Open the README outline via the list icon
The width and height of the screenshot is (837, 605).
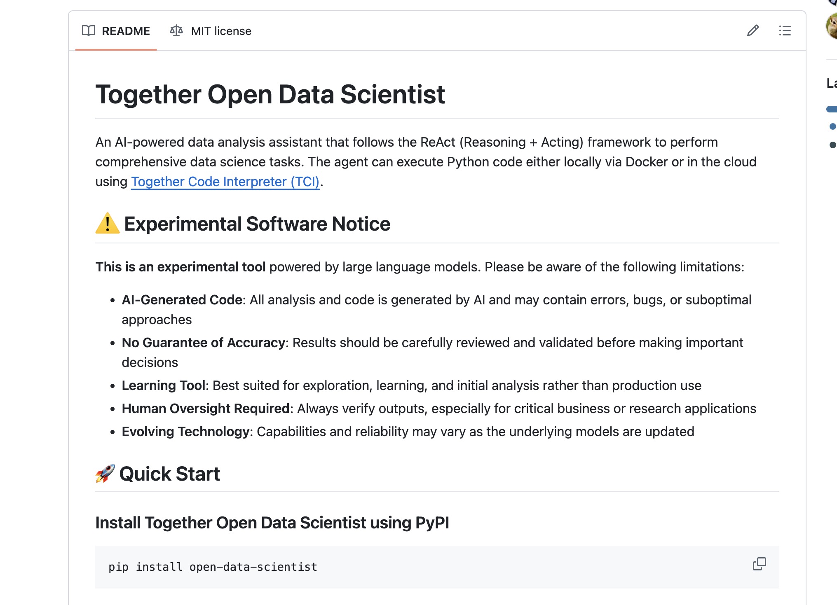point(785,31)
